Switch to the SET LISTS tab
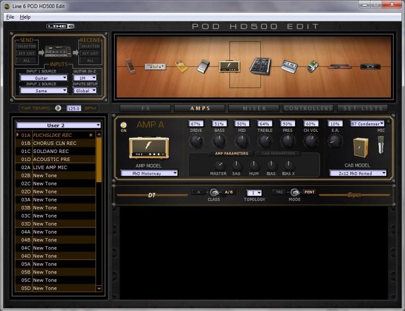The width and height of the screenshot is (405, 311). click(362, 109)
